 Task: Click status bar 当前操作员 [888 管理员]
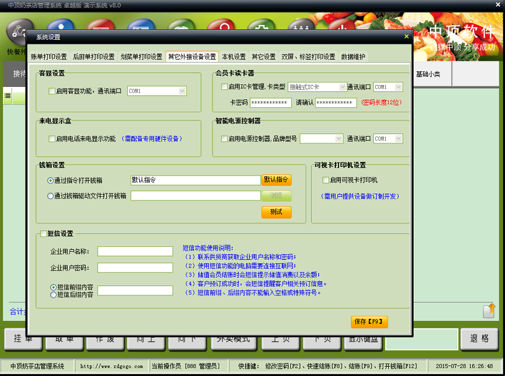coord(186,366)
